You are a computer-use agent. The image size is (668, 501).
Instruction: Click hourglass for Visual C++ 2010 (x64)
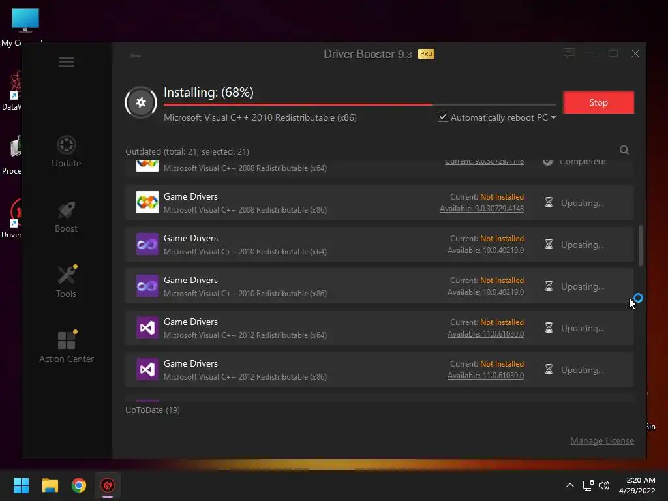coord(549,244)
